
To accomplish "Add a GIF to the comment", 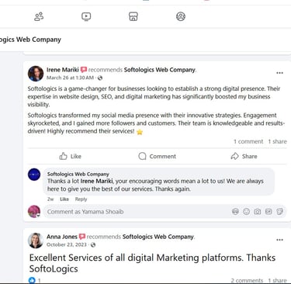I will (268, 212).
